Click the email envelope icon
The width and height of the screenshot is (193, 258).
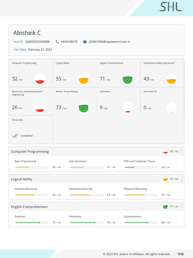(x=85, y=42)
